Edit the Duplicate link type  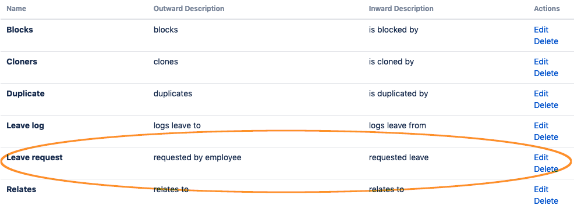pos(541,93)
